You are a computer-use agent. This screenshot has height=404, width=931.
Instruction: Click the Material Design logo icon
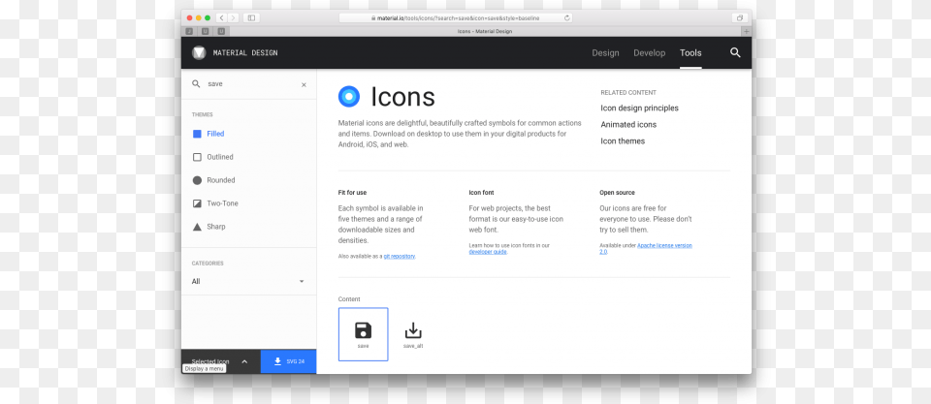coord(199,52)
